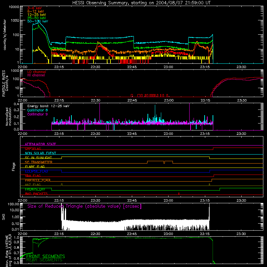The height and width of the screenshot is (267, 267).
Task: Click the 100.00 value on SAS axis
Action: point(13,204)
